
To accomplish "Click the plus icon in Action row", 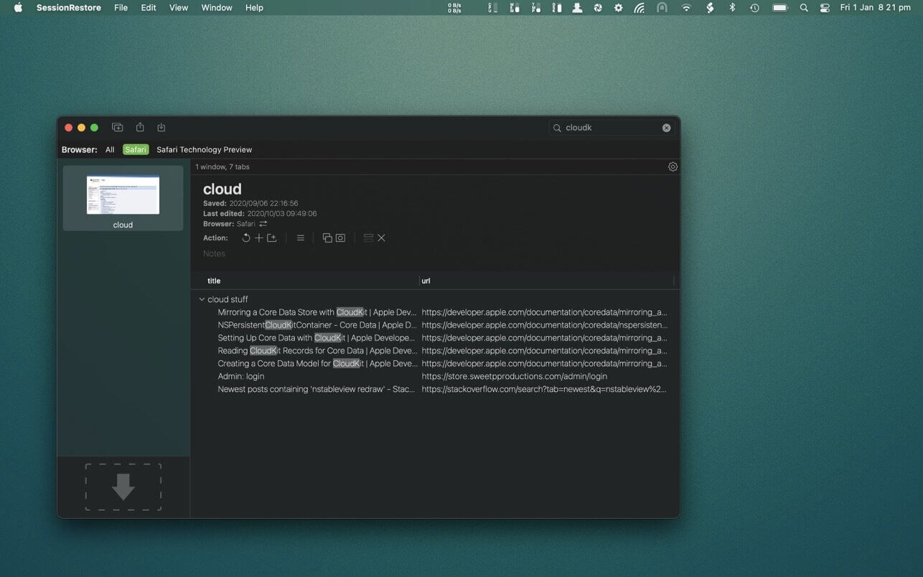I will (x=258, y=238).
